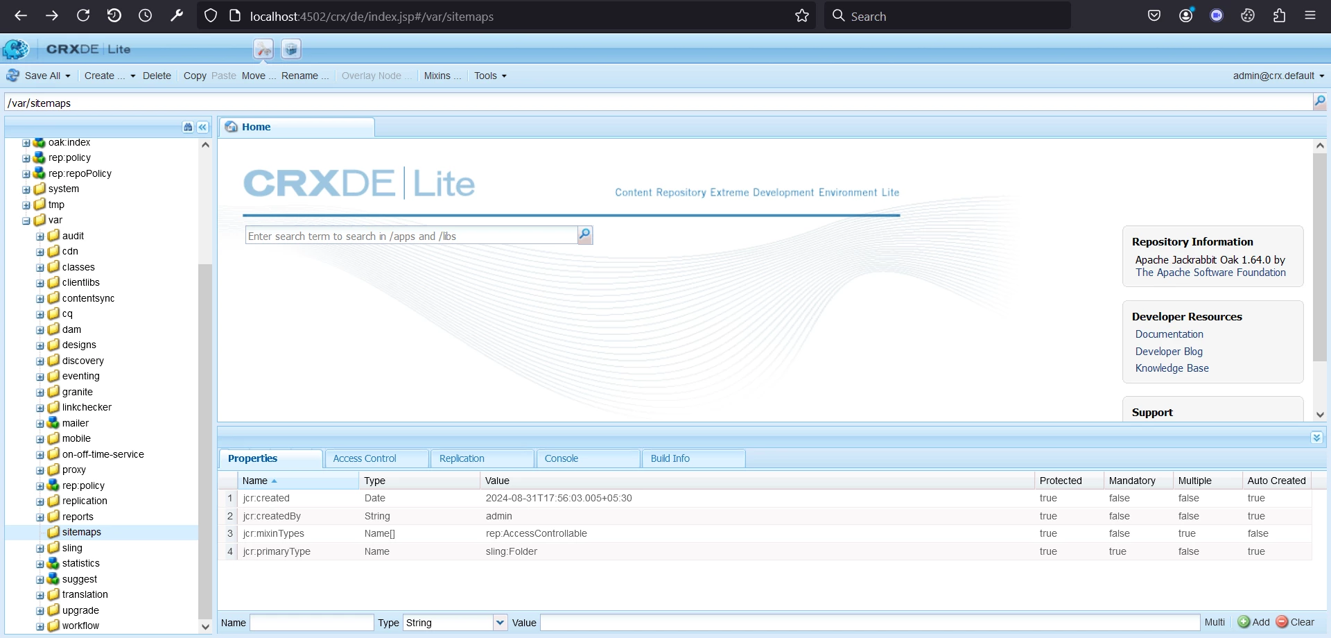Screen dimensions: 1331x638
Task: Click the Rename button
Action: coord(305,76)
